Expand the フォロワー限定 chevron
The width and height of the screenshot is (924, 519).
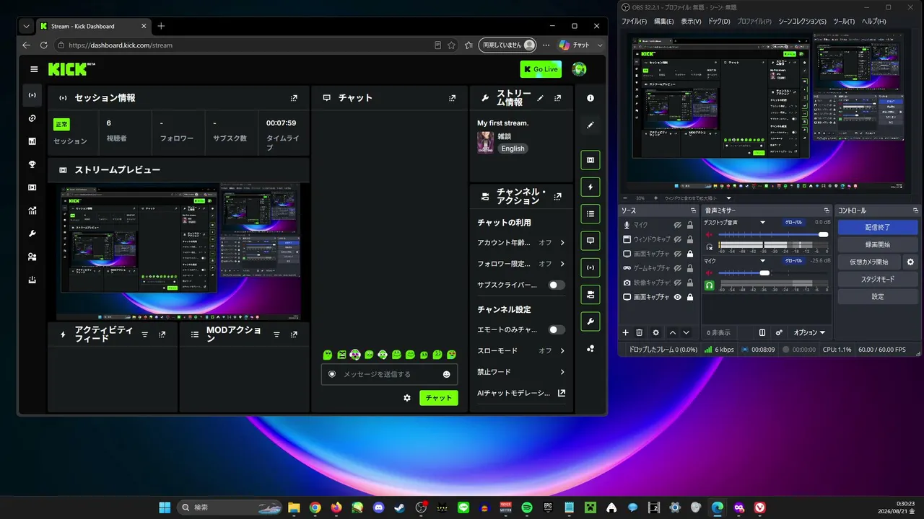coord(562,264)
